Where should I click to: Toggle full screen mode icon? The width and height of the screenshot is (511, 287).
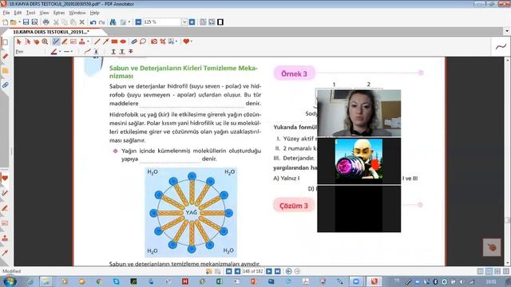(x=220, y=22)
